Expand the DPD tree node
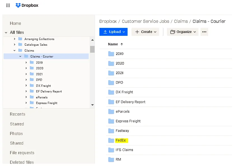 click(26, 80)
